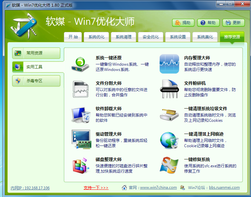
Task: Click the 磁盘整理大师 title text
Action: coord(109,159)
